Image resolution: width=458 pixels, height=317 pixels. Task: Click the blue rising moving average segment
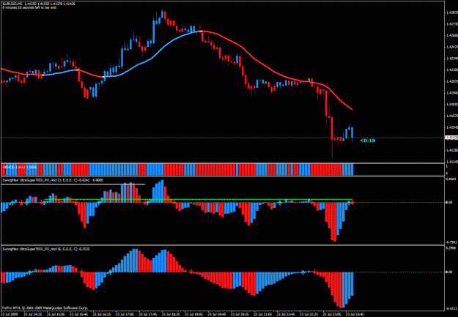click(152, 59)
